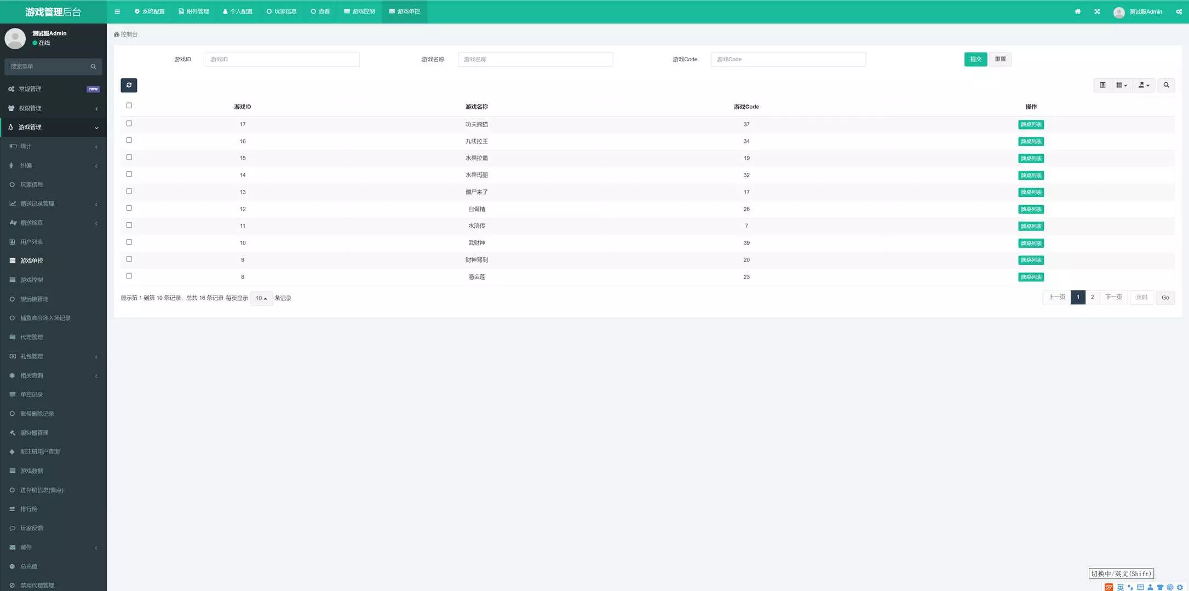Viewport: 1189px width, 591px height.
Task: Click the home icon in top bar
Action: click(1077, 11)
